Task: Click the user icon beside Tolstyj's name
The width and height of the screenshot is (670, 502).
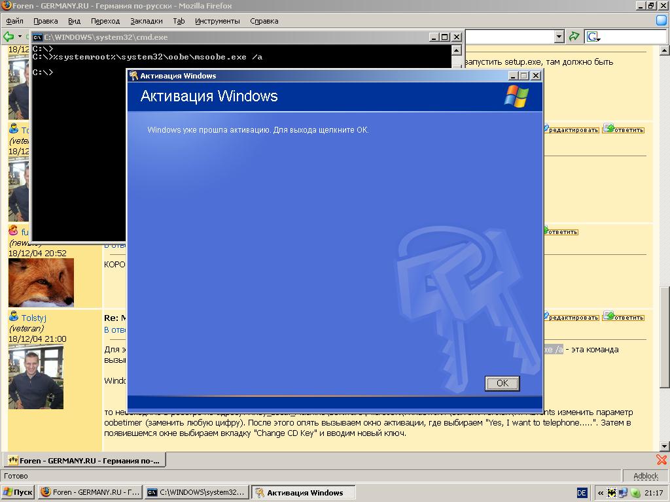Action: coord(14,316)
